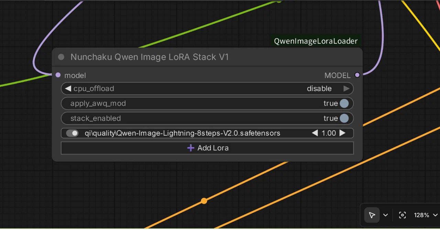Screen dimensions: 440x230
Task: Click the QwenImageLoraLoader badge
Action: (x=316, y=41)
